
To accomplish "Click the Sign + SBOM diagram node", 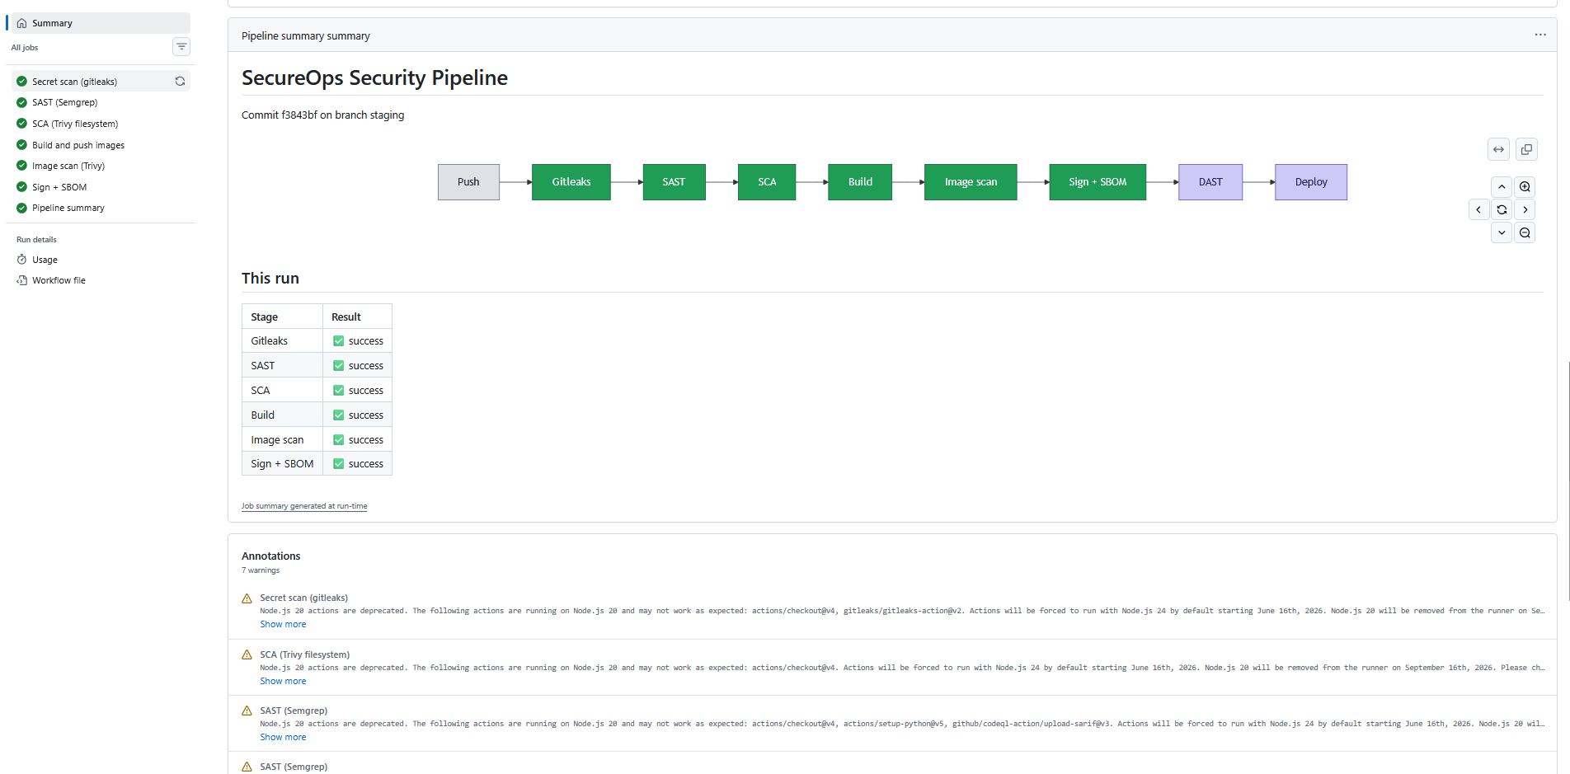I will pos(1098,182).
